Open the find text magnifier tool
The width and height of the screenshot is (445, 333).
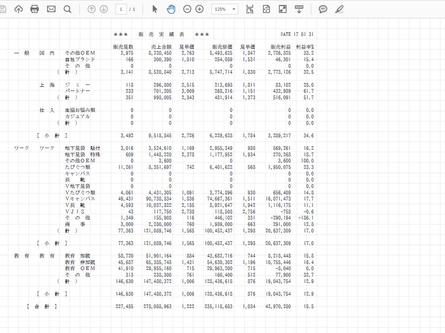click(68, 9)
